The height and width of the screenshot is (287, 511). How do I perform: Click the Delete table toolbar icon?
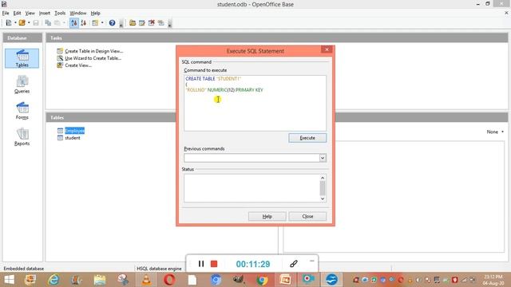(151, 23)
